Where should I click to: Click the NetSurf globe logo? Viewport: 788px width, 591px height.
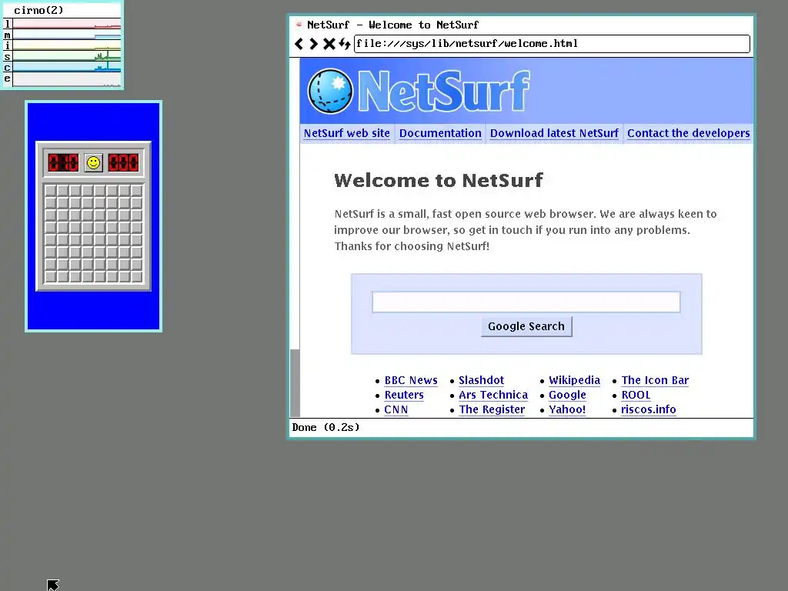click(x=330, y=91)
